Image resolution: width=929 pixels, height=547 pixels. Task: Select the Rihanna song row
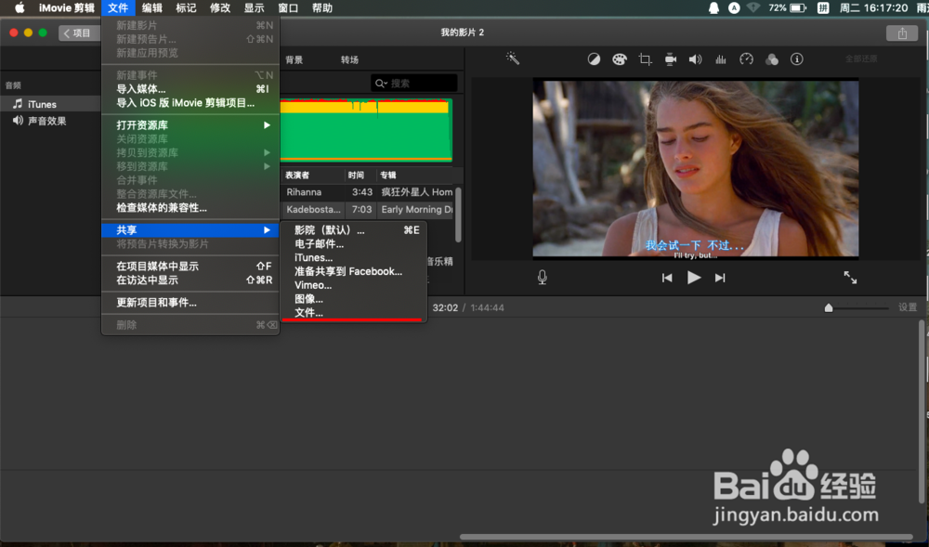[367, 192]
